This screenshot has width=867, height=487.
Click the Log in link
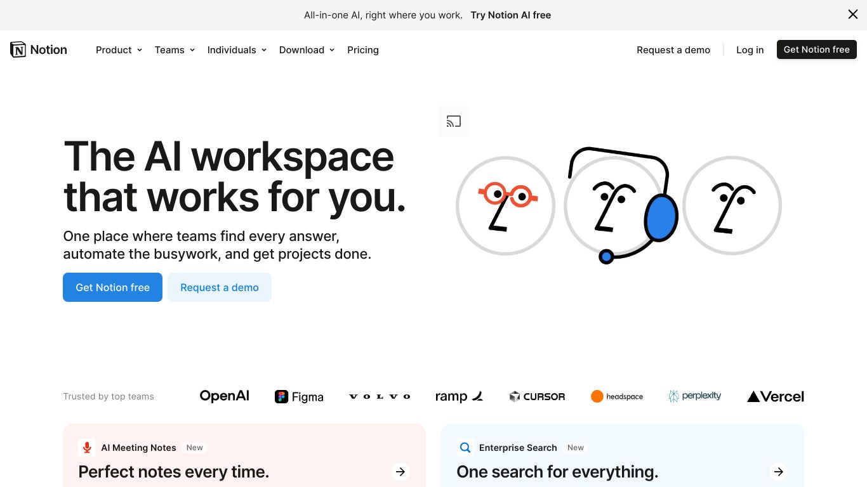point(750,50)
